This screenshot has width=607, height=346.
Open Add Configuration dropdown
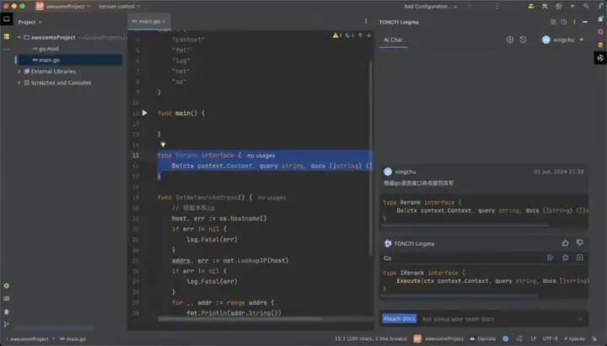[430, 6]
